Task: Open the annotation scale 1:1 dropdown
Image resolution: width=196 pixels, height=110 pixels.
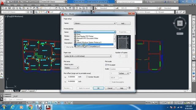Action: pos(164,103)
